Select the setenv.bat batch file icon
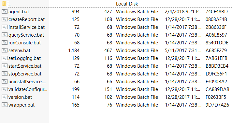 coord(5,51)
